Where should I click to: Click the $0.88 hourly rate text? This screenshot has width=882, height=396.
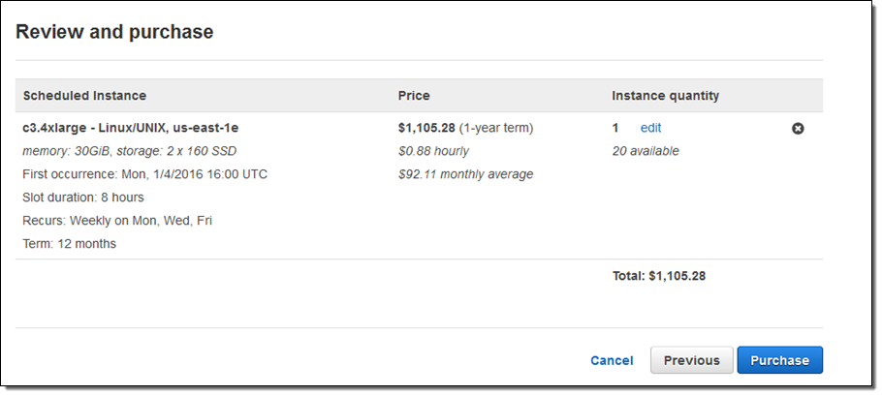click(x=433, y=151)
